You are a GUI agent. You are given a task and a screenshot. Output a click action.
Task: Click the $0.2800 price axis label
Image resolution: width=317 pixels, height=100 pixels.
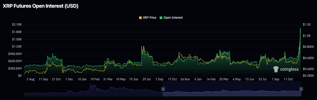pos(308,76)
